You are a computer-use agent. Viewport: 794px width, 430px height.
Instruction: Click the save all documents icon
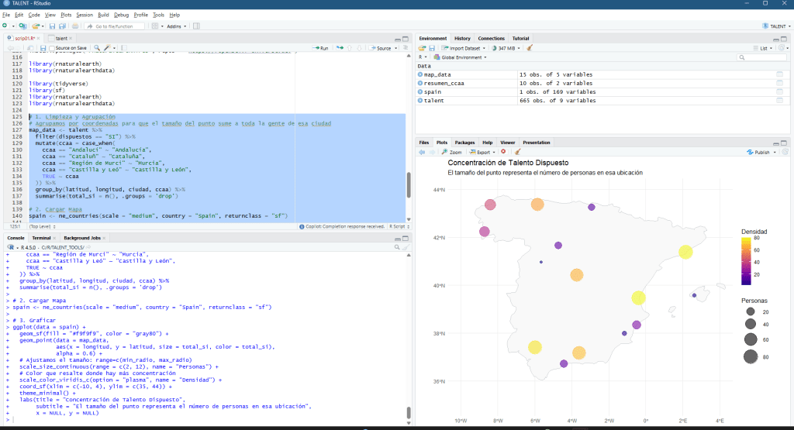[63, 26]
